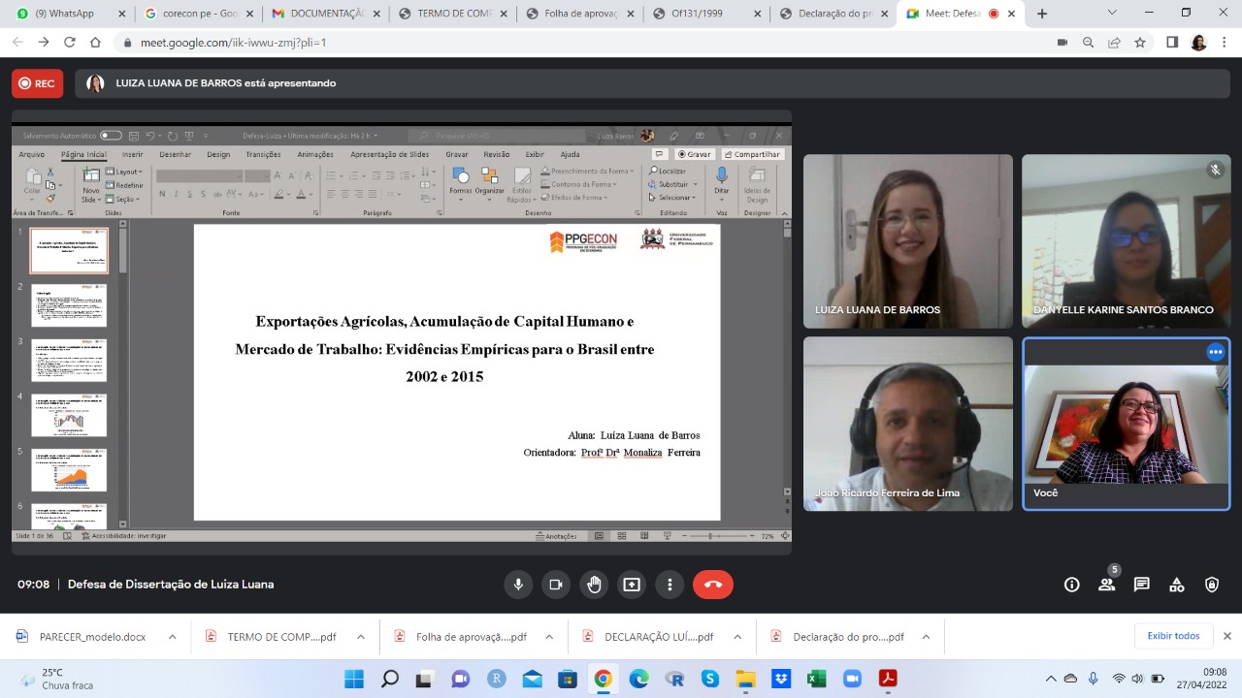
Task: Click the Chrome home button
Action: pyautogui.click(x=95, y=43)
